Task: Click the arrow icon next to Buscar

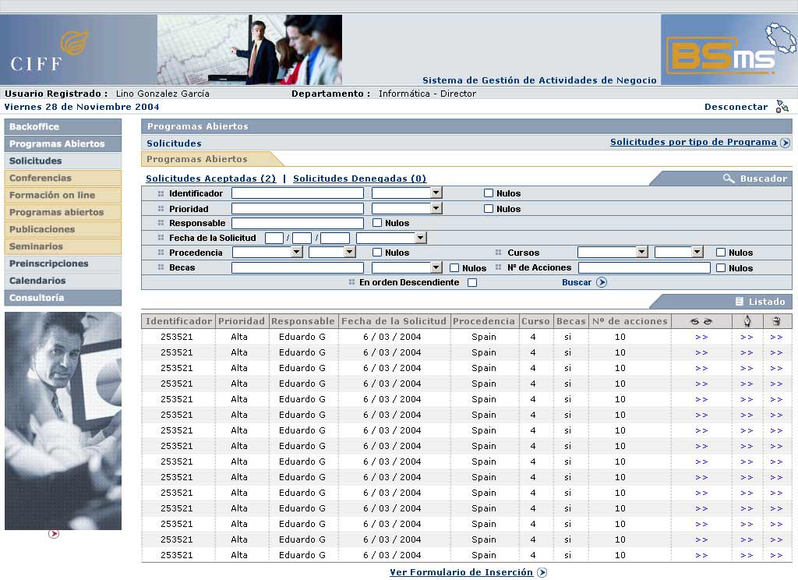Action: click(x=602, y=282)
